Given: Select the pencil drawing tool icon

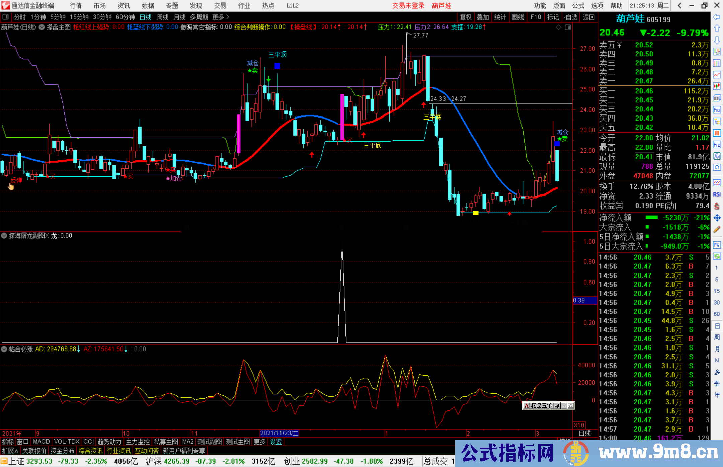Looking at the screenshot, I should pyautogui.click(x=717, y=229).
